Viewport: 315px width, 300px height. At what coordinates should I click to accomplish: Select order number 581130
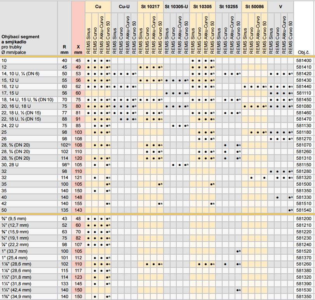pyautogui.click(x=304, y=126)
